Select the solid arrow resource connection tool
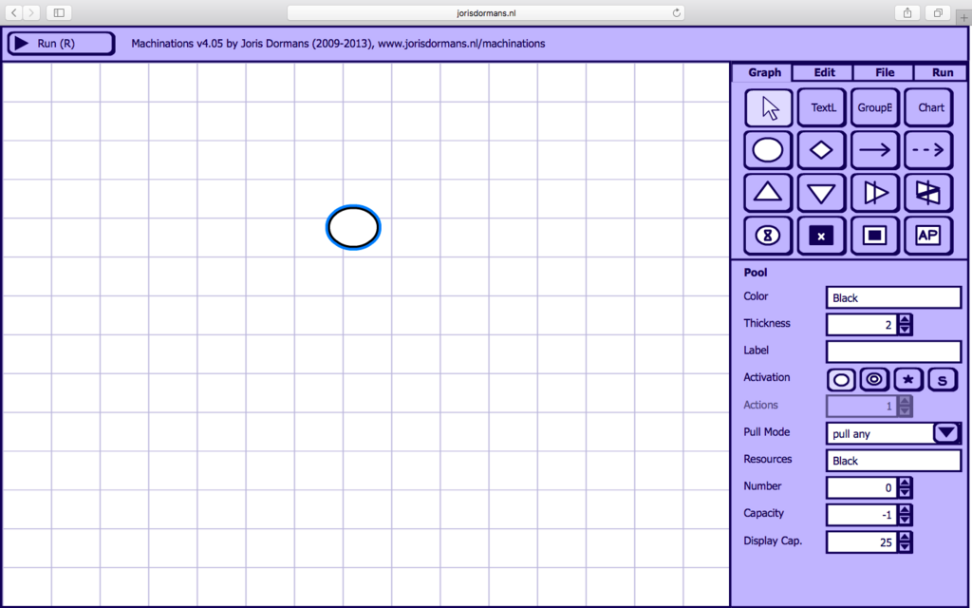Image resolution: width=972 pixels, height=608 pixels. (x=874, y=150)
